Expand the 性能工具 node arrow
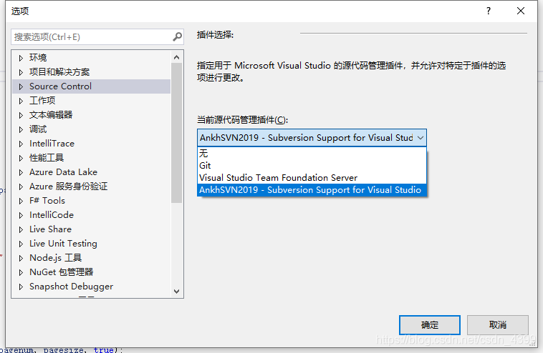The image size is (543, 353). click(21, 158)
